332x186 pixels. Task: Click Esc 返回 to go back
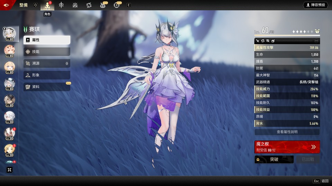click(x=321, y=181)
